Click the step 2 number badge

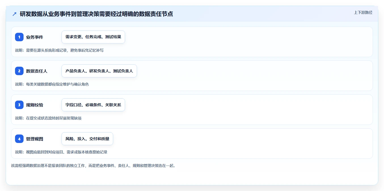click(x=19, y=71)
